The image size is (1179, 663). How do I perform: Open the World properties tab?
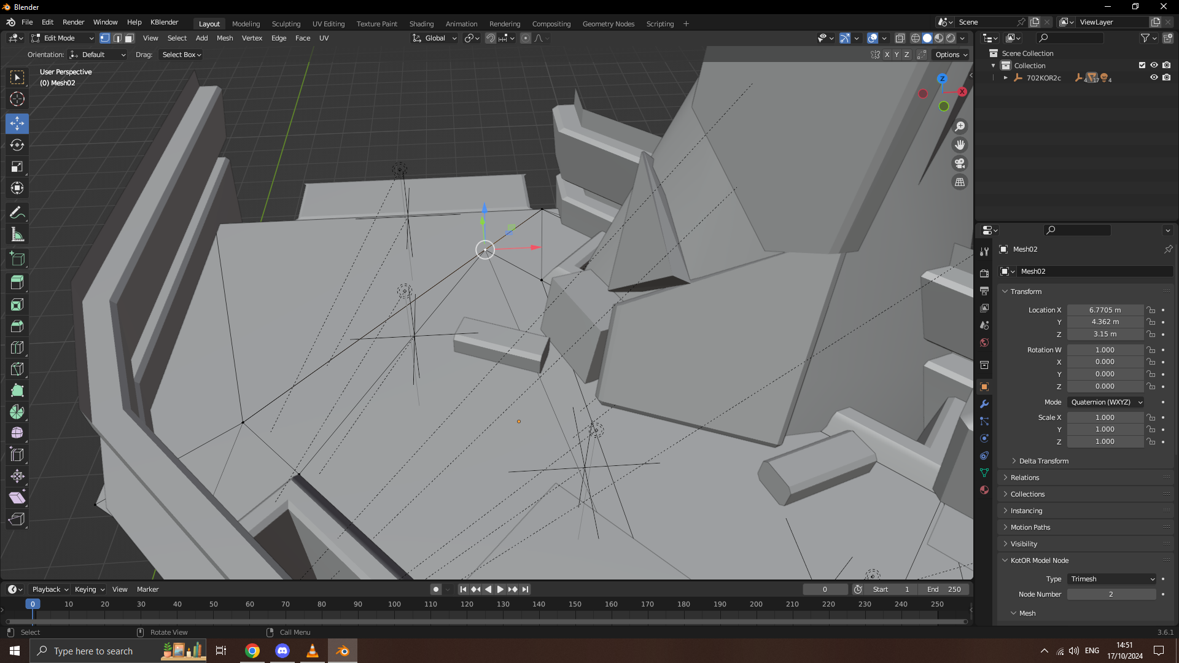pyautogui.click(x=984, y=343)
